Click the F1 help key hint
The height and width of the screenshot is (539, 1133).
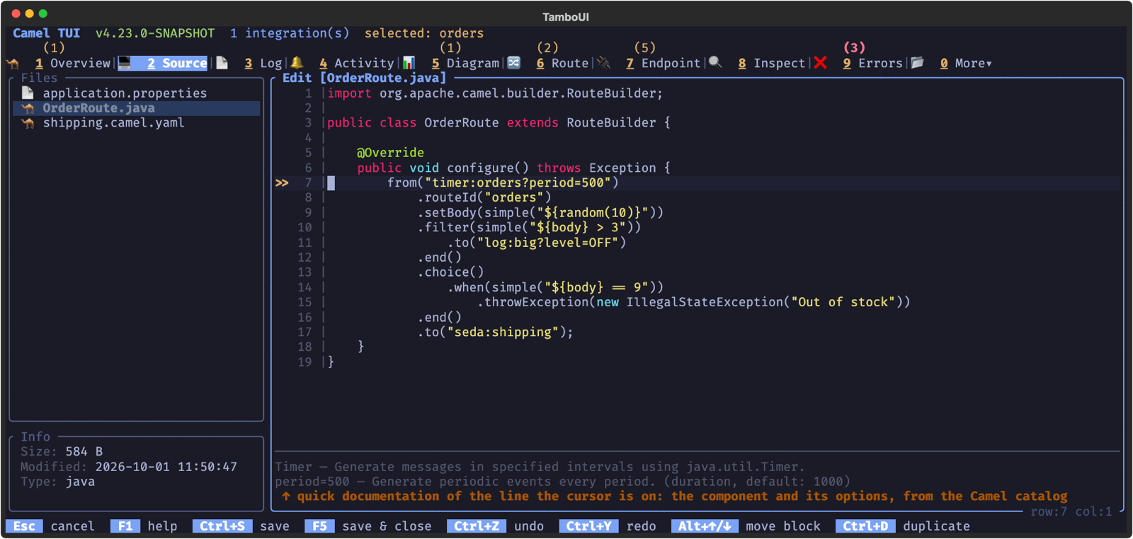click(144, 526)
